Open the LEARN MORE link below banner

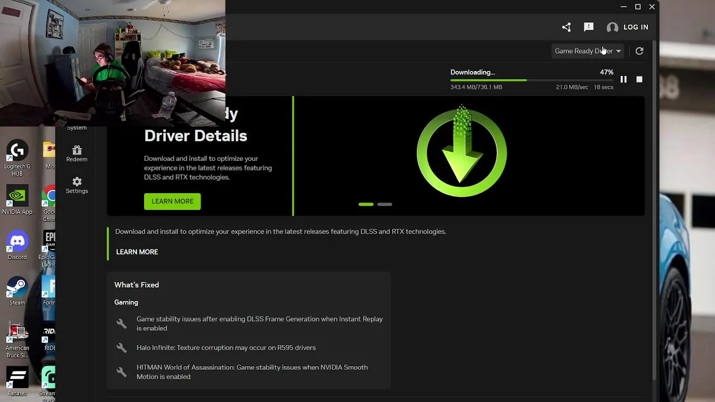click(137, 252)
